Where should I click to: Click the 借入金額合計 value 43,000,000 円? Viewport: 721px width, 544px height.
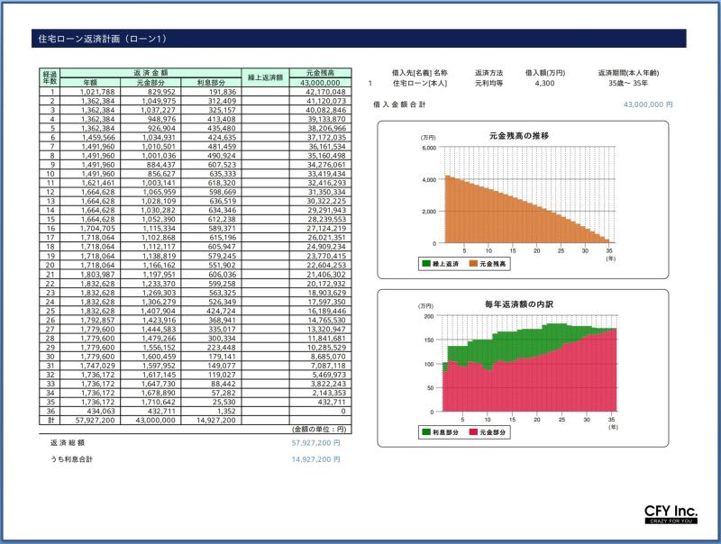tap(648, 104)
